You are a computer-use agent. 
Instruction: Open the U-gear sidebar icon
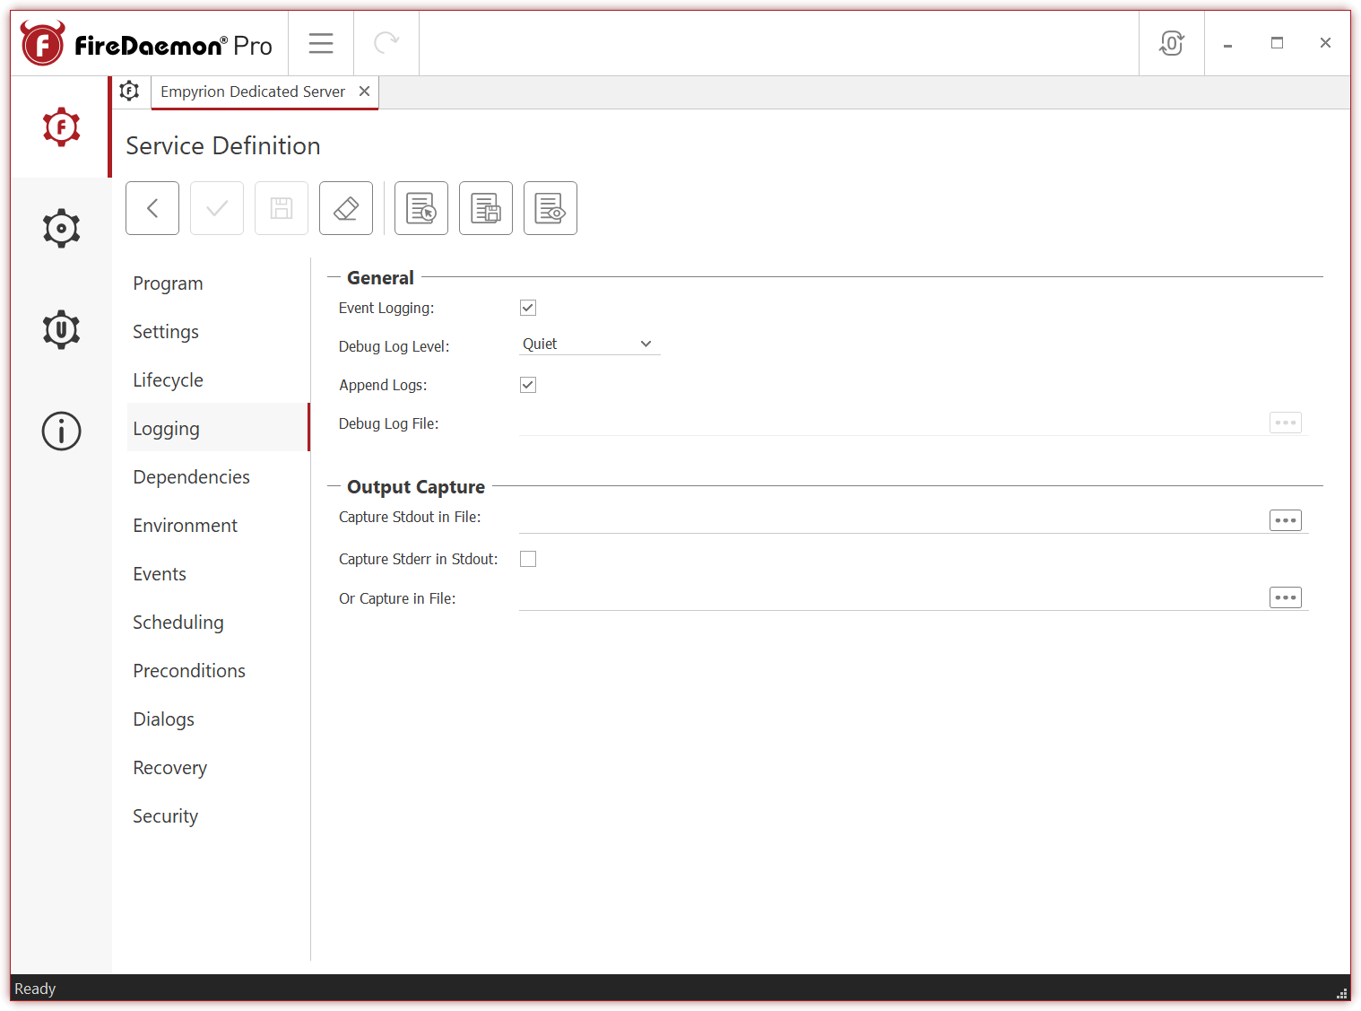61,329
